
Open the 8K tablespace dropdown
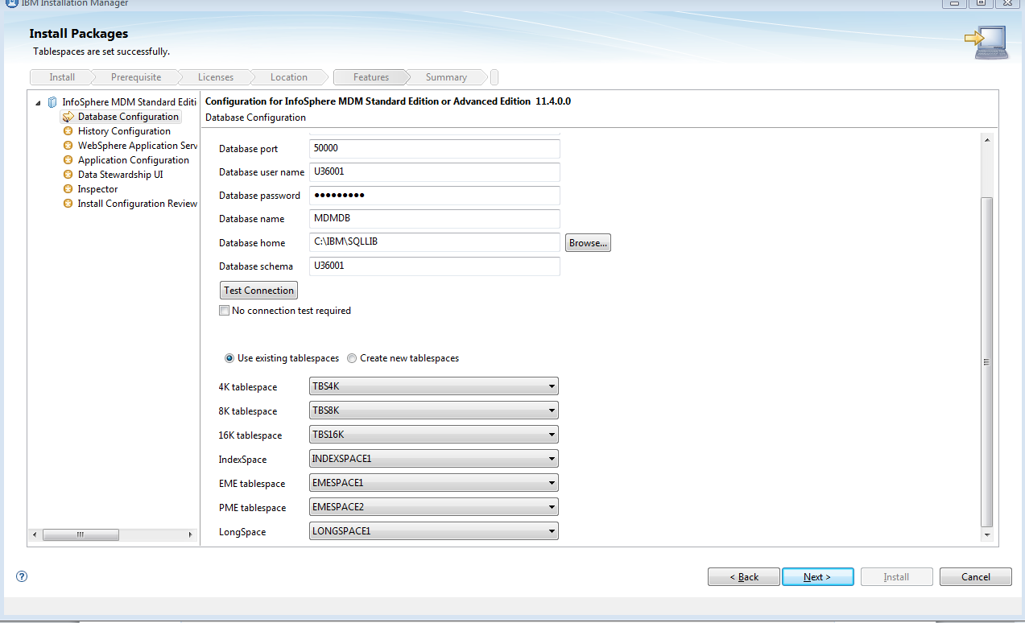(x=434, y=411)
